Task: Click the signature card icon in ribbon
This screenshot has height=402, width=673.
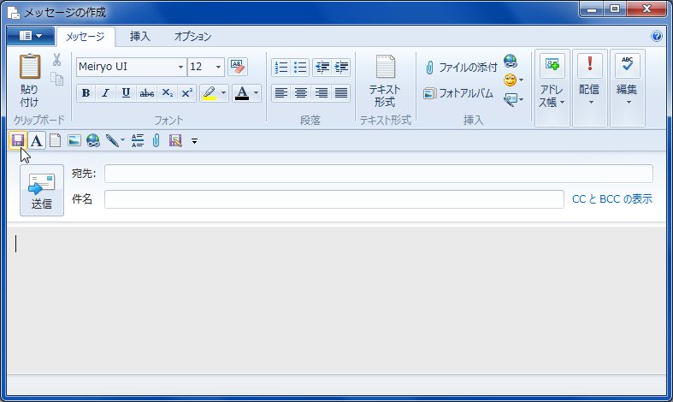Action: click(x=510, y=99)
